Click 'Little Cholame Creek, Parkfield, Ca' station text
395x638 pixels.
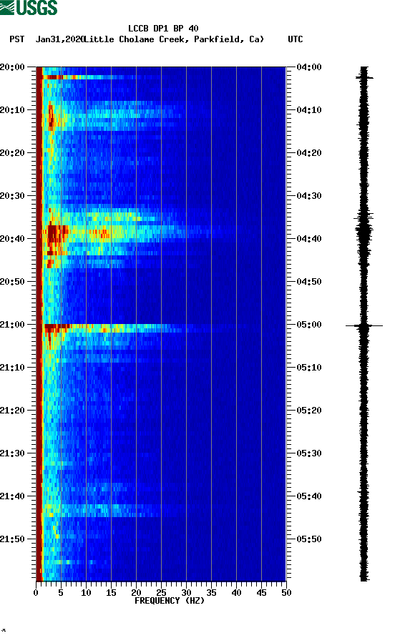pos(173,39)
